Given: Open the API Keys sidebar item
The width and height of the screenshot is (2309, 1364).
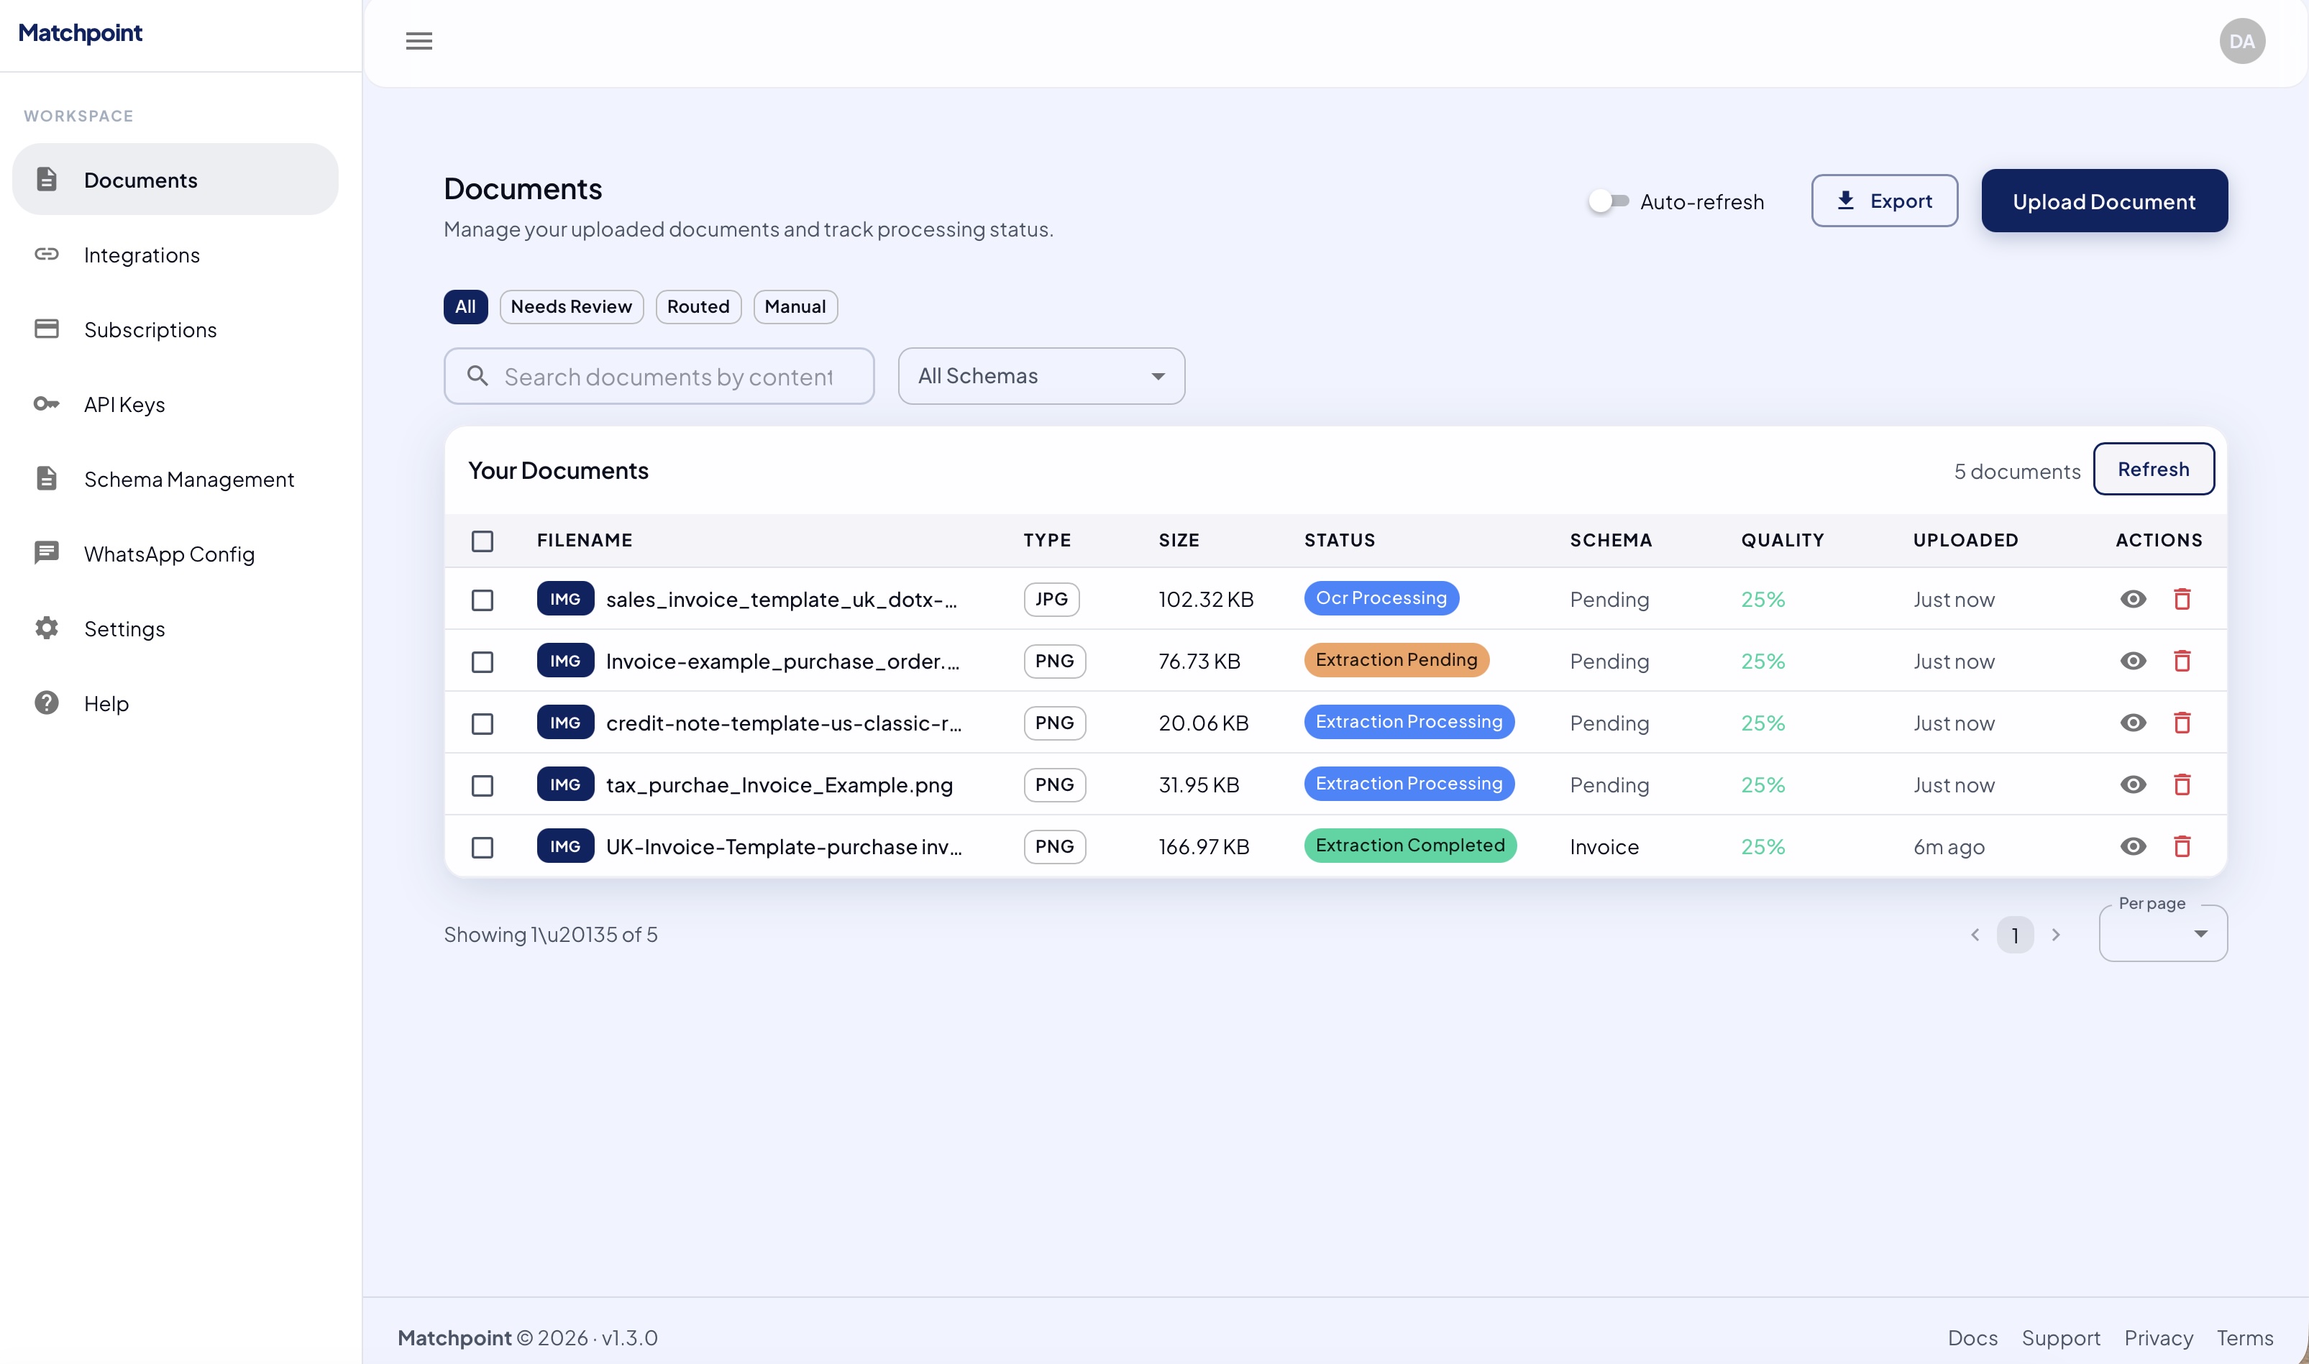Looking at the screenshot, I should coord(124,404).
